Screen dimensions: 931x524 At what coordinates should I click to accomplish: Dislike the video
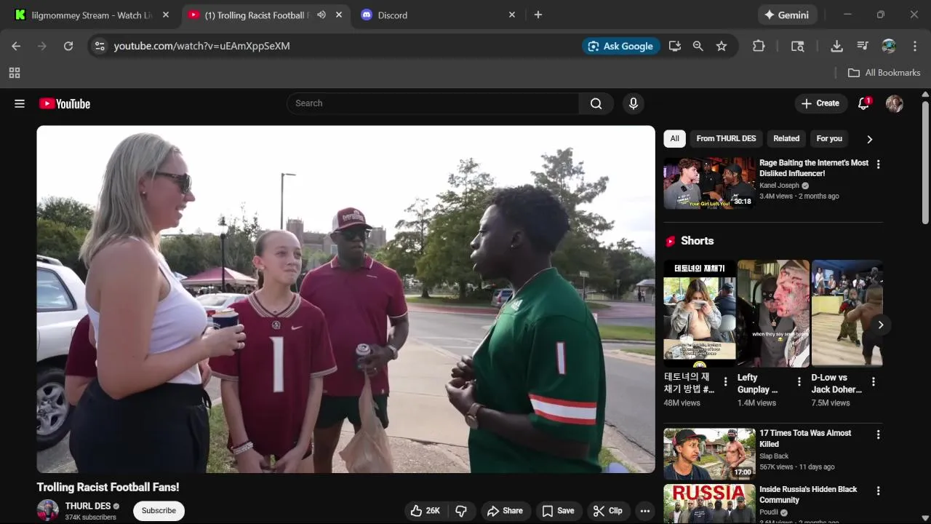(460, 511)
